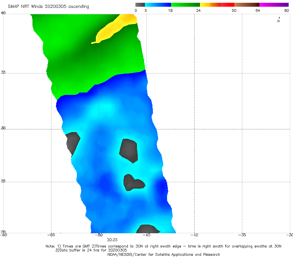The height and width of the screenshot is (257, 293).
Task: Click the magenta-purple segment of the color bar
Action: 274,5
